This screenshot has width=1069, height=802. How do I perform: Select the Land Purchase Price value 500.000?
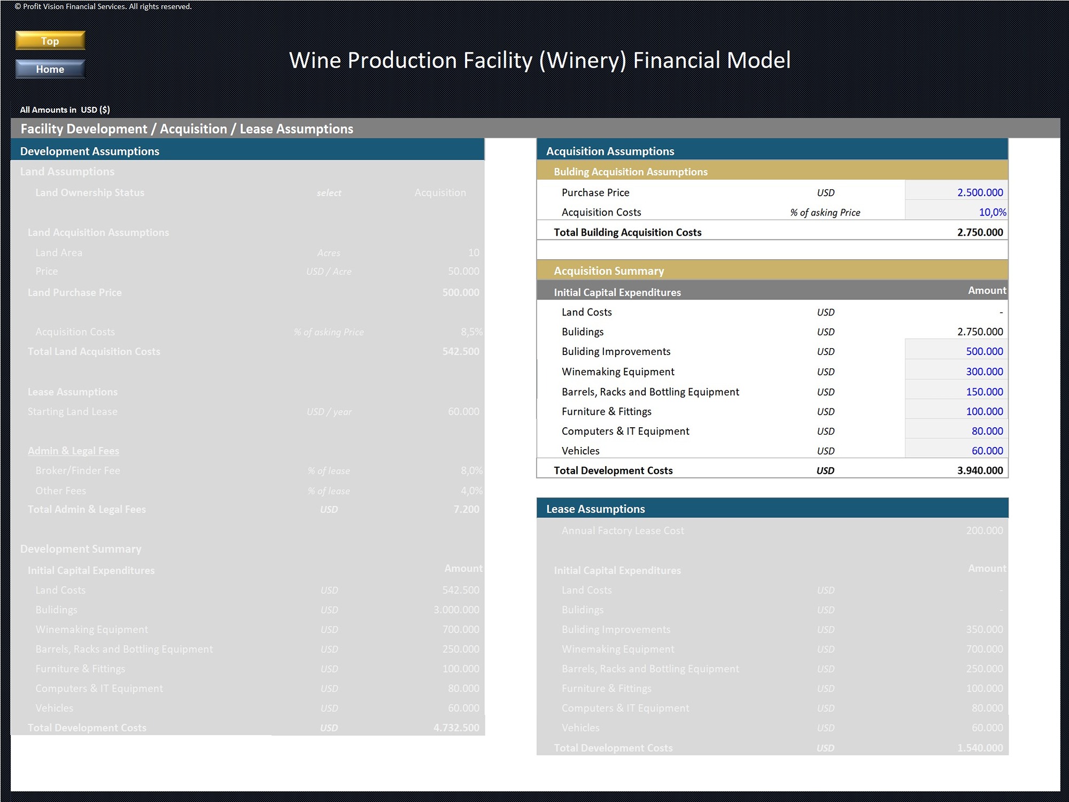coord(461,292)
